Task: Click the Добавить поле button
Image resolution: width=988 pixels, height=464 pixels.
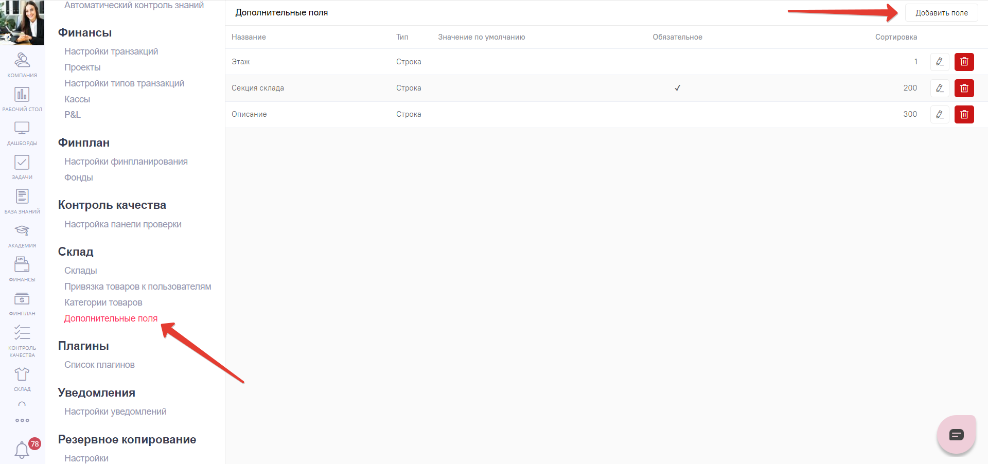Action: tap(941, 13)
